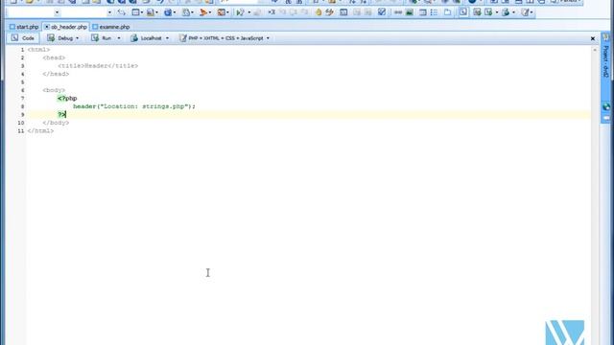Click the header("Location: strings.php"); line
This screenshot has height=345, width=614.
[x=134, y=106]
